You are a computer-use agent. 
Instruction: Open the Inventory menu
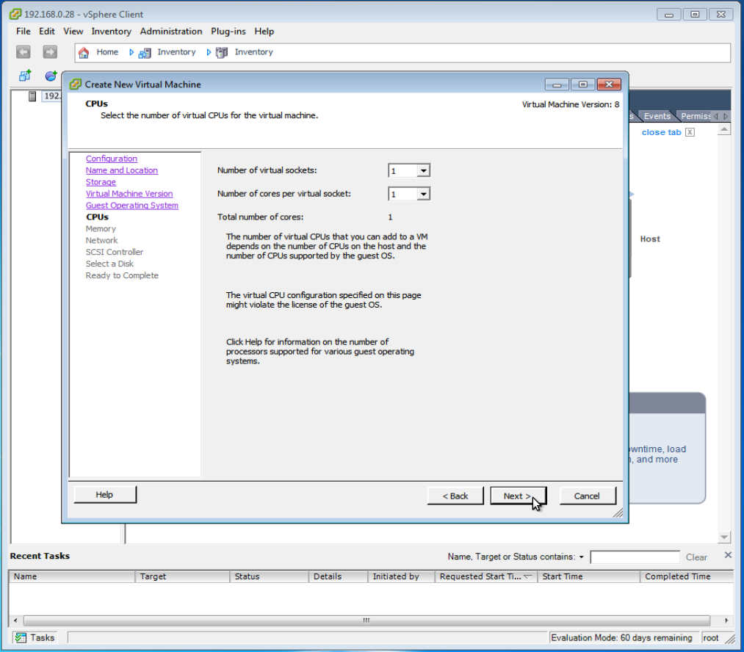pyautogui.click(x=111, y=32)
